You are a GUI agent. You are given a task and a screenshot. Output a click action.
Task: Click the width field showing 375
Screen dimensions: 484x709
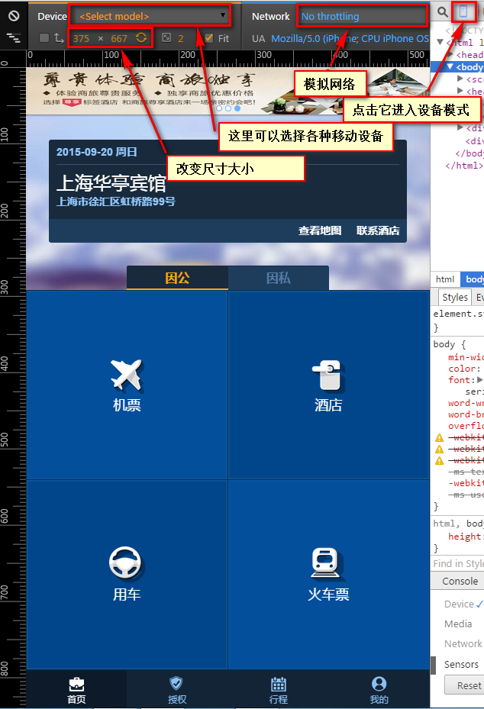pos(82,38)
